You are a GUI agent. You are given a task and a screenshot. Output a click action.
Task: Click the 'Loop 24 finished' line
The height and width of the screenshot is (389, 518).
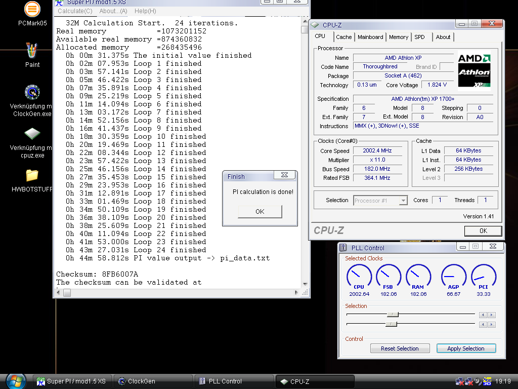pos(136,250)
